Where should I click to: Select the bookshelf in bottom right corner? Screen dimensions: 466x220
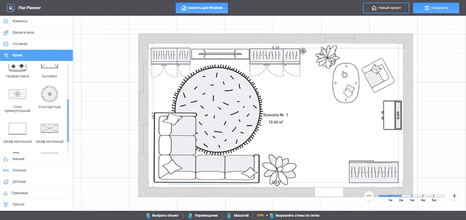373,172
